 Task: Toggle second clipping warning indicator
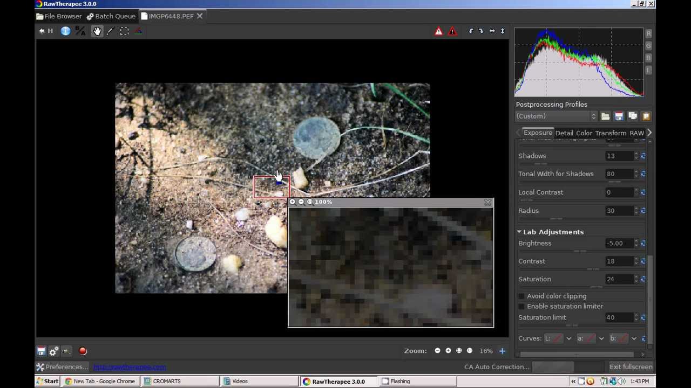452,31
